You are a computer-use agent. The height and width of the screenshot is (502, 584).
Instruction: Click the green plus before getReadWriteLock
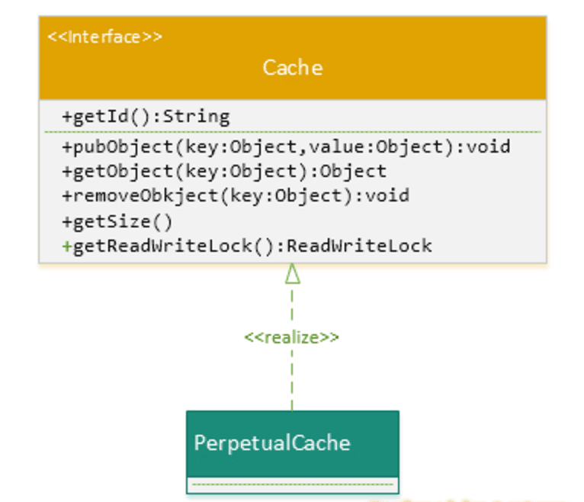point(66,246)
